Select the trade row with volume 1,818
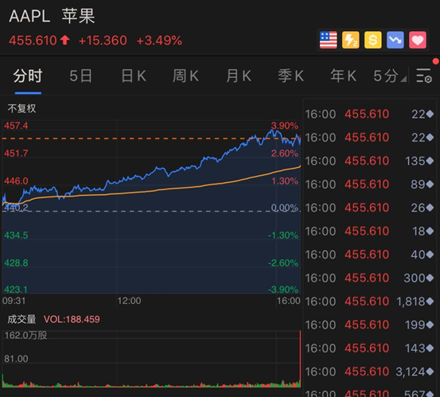 pos(369,302)
